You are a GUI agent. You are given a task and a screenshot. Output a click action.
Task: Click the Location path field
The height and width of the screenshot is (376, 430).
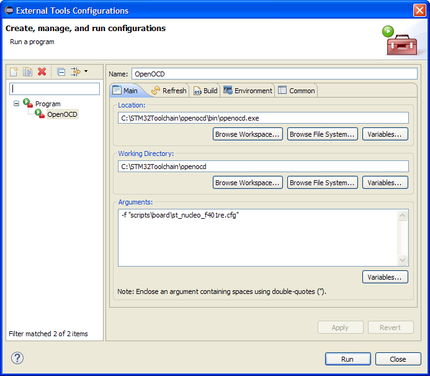point(263,118)
